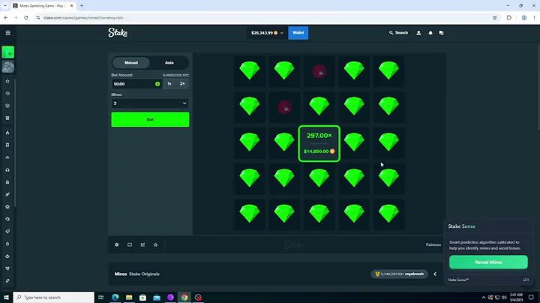Switch to Manual betting tab

131,63
